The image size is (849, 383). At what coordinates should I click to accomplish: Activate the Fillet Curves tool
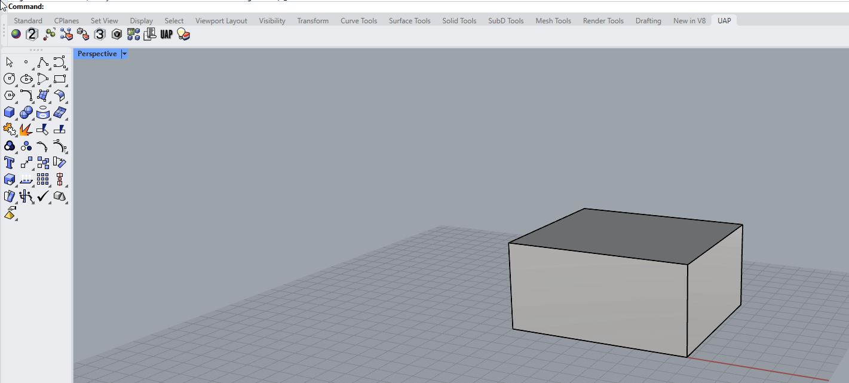(x=26, y=96)
